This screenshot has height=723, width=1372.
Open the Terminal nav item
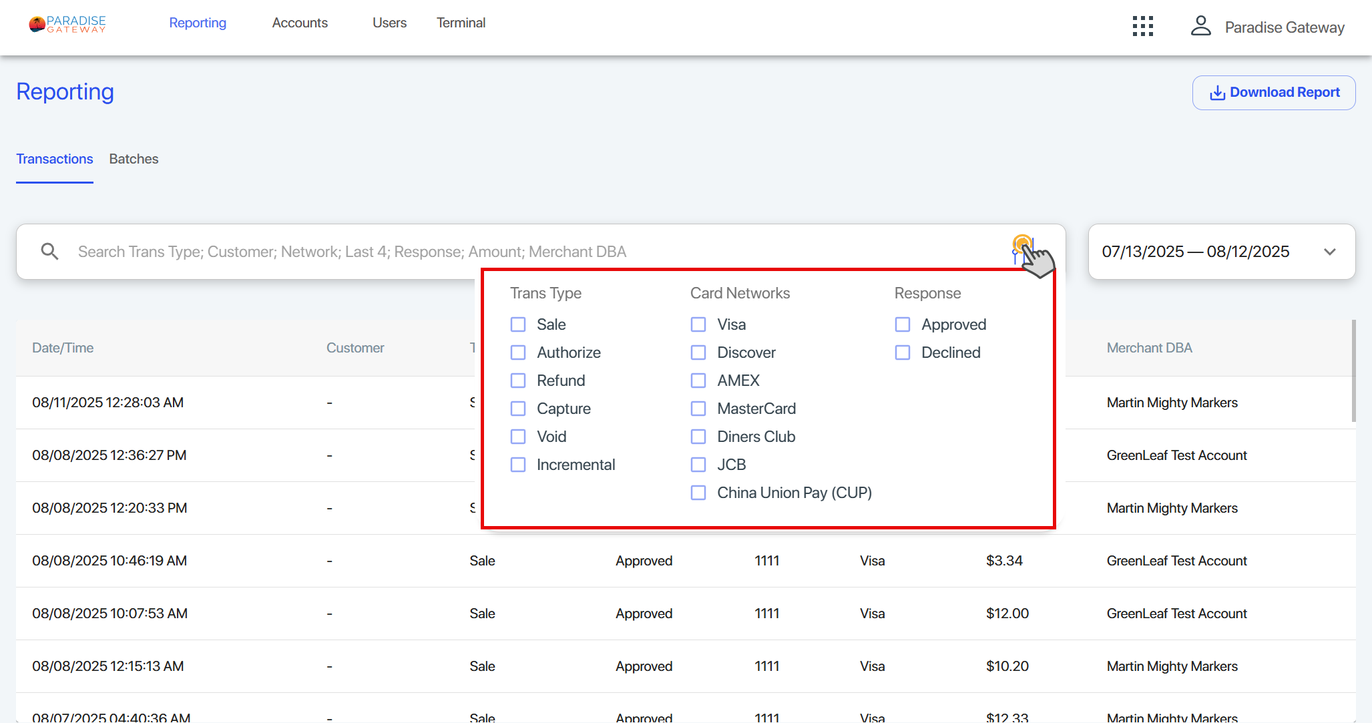click(461, 23)
